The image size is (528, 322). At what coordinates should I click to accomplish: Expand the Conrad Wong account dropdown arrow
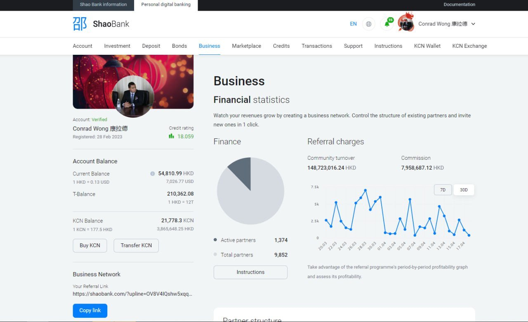coord(473,24)
